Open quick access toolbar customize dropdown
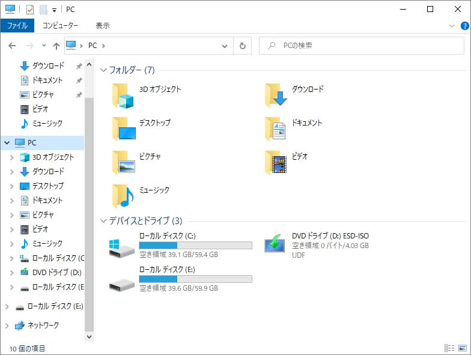This screenshot has height=355, width=471. point(54,10)
